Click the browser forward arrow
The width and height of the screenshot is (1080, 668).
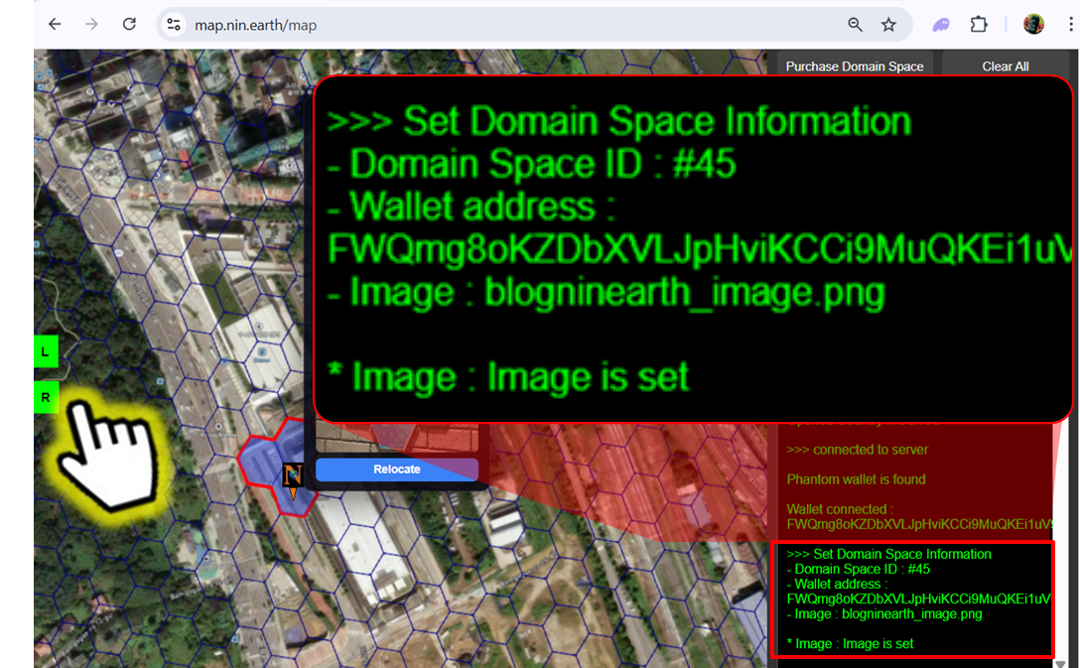pos(91,25)
